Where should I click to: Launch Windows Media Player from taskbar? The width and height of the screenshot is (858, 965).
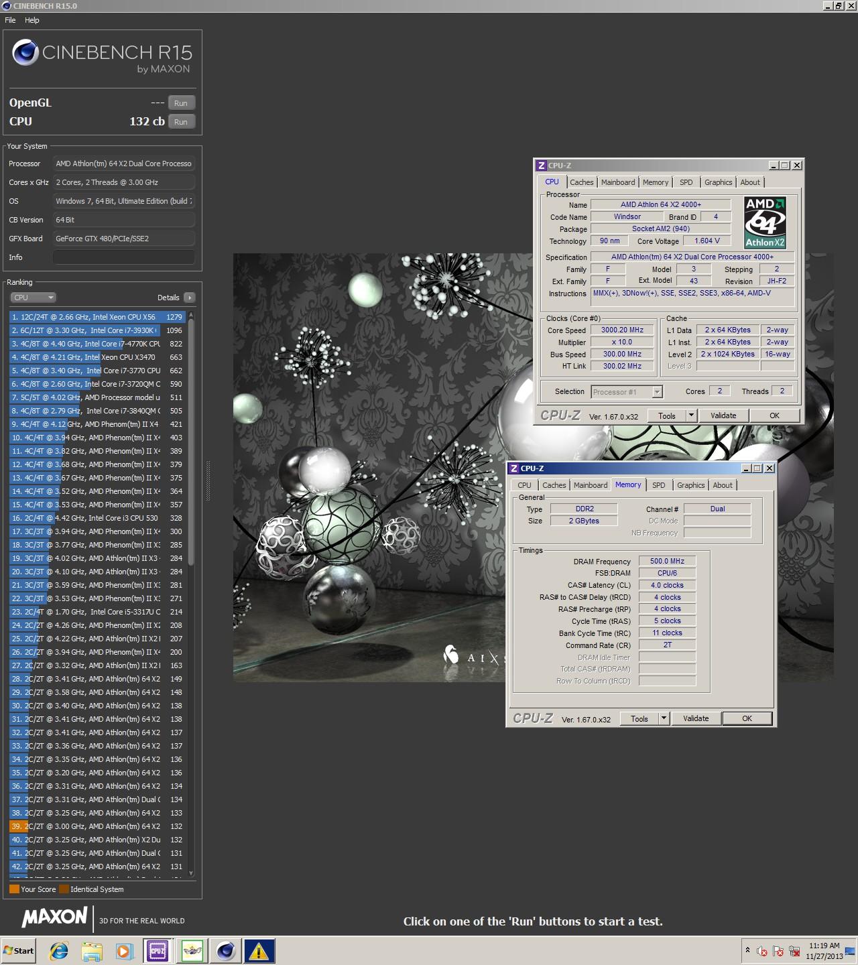click(124, 950)
